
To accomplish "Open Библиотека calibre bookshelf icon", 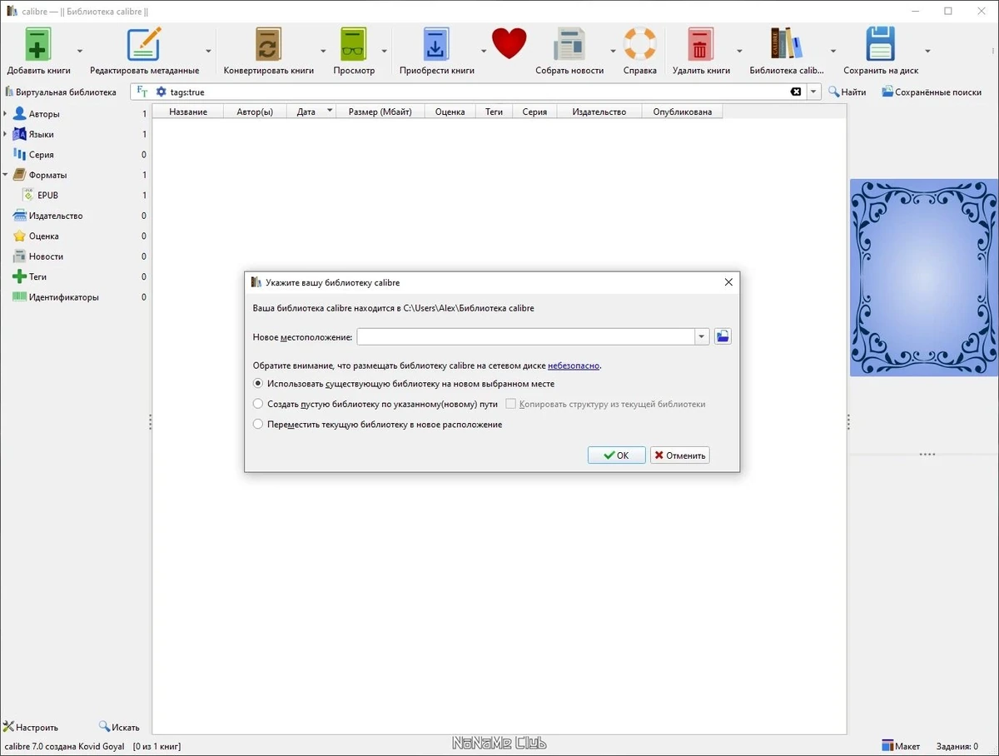I will (786, 44).
